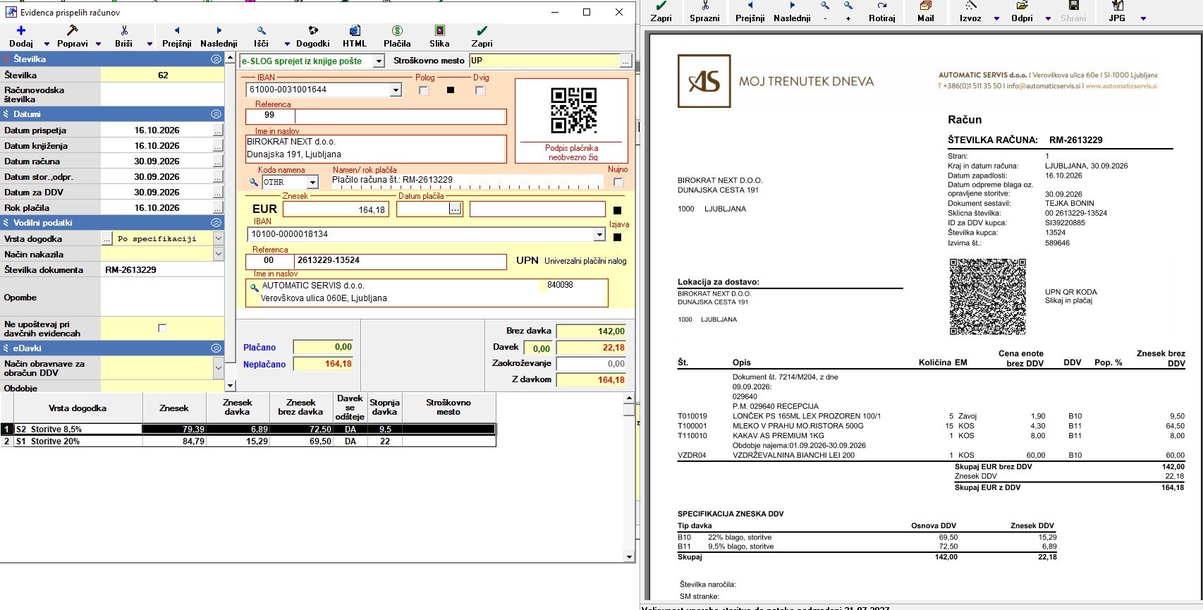1203x610 pixels.
Task: Collapse the Številka section header
Action: 216,59
